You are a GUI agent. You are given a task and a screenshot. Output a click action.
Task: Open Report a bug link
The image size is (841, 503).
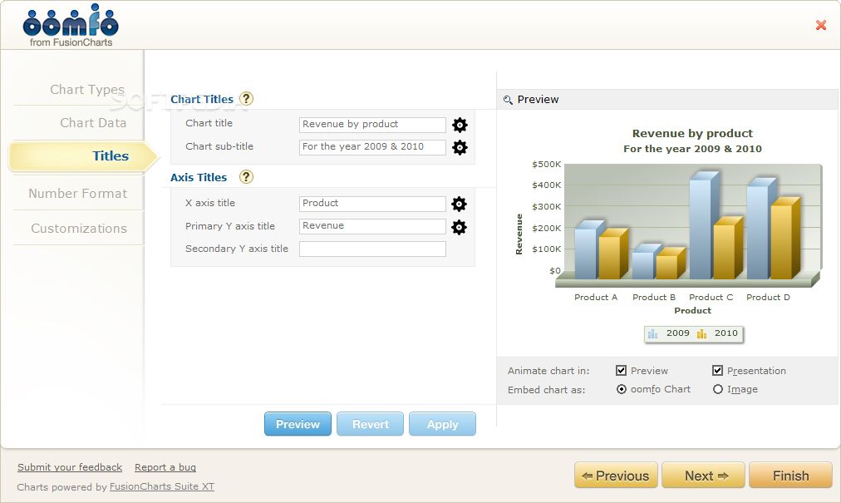click(x=165, y=467)
